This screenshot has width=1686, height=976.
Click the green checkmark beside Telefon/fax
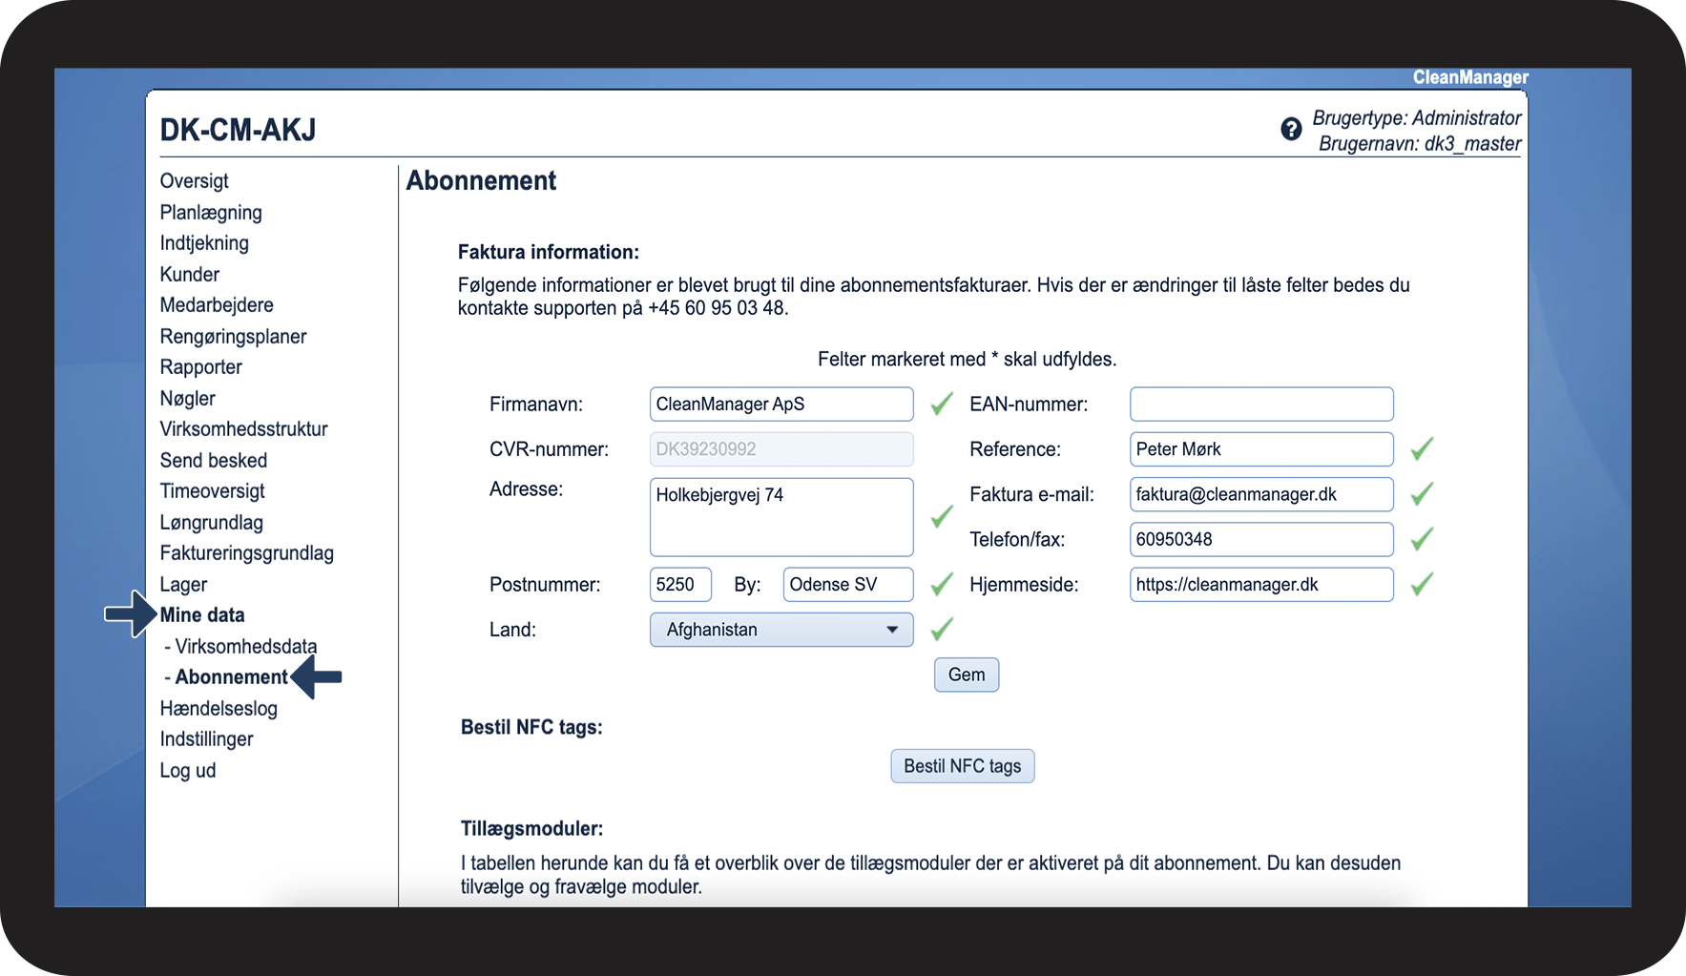tap(1422, 539)
